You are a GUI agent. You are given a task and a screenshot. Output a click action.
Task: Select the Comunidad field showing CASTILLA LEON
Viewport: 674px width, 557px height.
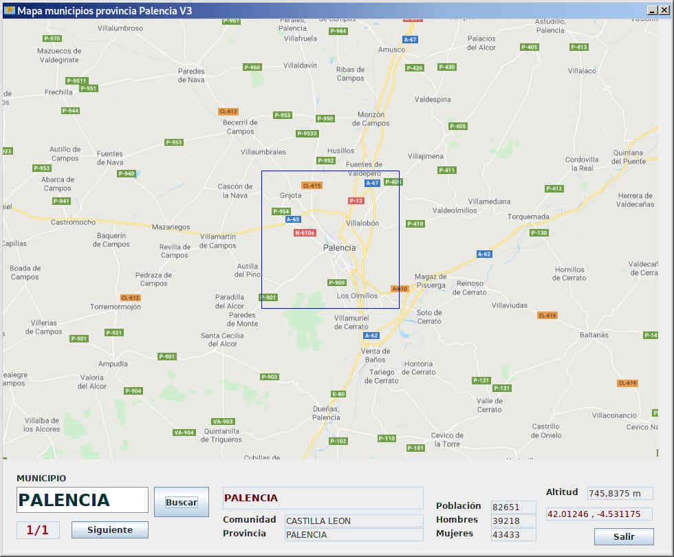pyautogui.click(x=354, y=521)
